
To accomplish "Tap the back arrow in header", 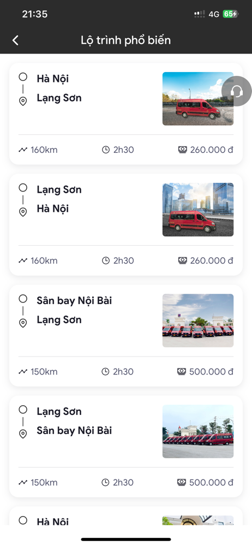I will tap(15, 40).
